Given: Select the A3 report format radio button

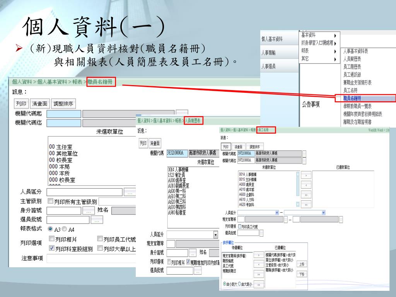Looking at the screenshot, I should [50, 229].
